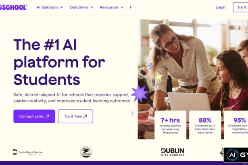The height and width of the screenshot is (165, 248).
Task: Click the hero Try it free button
Action: [x=75, y=116]
